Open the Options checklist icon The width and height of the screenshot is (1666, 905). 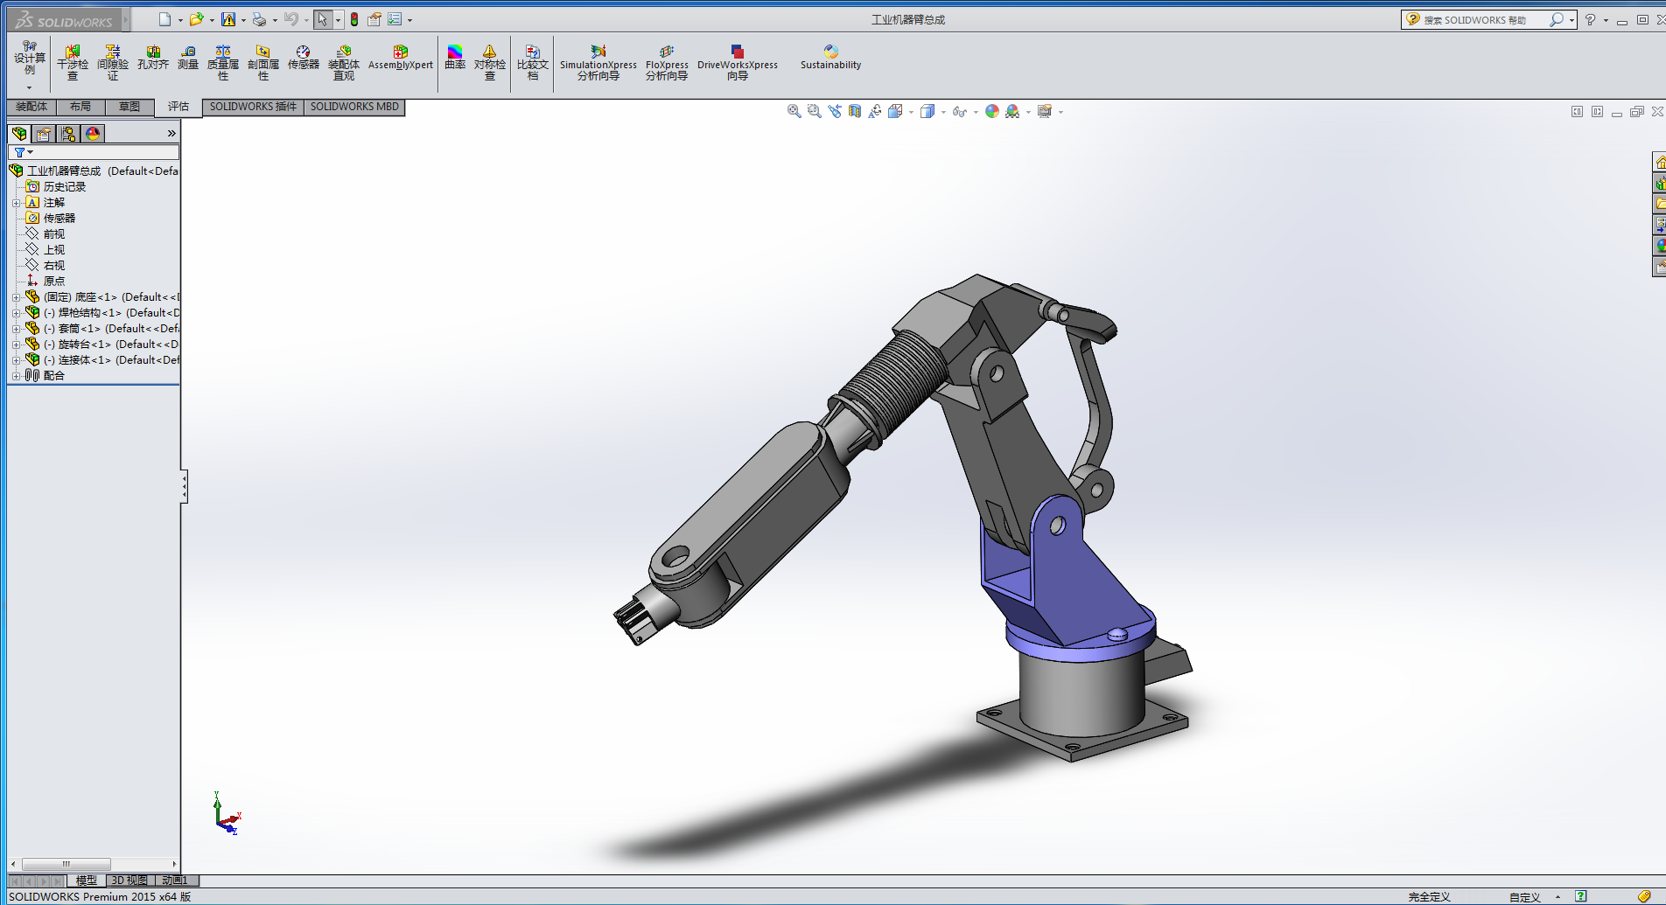pos(395,19)
